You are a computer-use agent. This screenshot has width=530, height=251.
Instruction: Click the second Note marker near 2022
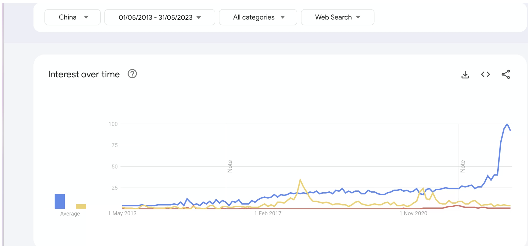463,166
